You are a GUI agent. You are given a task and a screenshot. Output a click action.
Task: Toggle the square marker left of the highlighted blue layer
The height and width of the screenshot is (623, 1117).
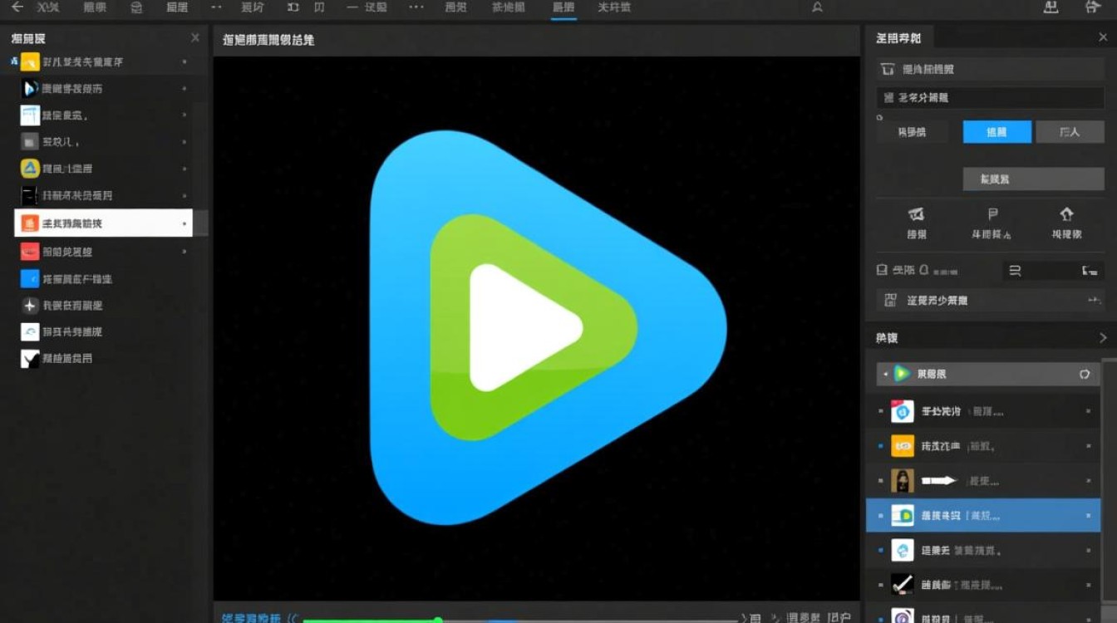pos(881,516)
